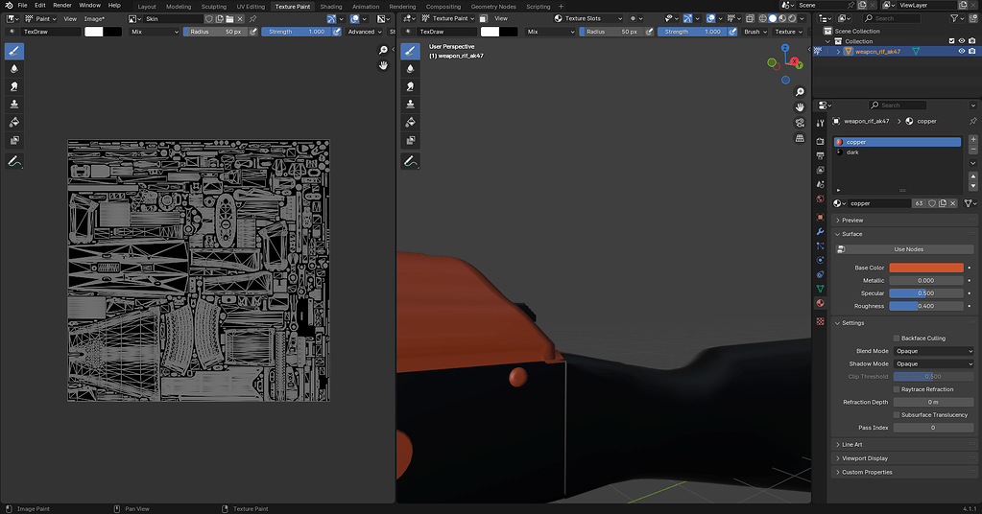Click the move view hand in 3D viewport

click(800, 107)
